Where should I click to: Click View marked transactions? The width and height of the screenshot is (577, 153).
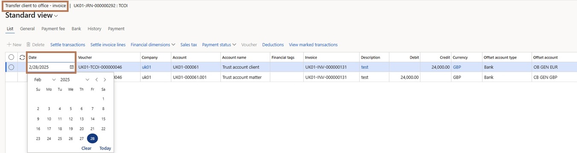(x=313, y=45)
